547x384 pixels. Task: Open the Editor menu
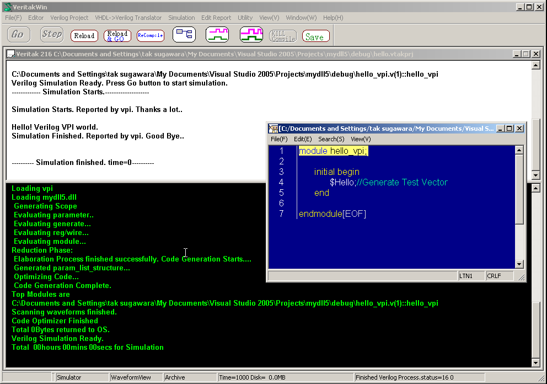click(36, 18)
